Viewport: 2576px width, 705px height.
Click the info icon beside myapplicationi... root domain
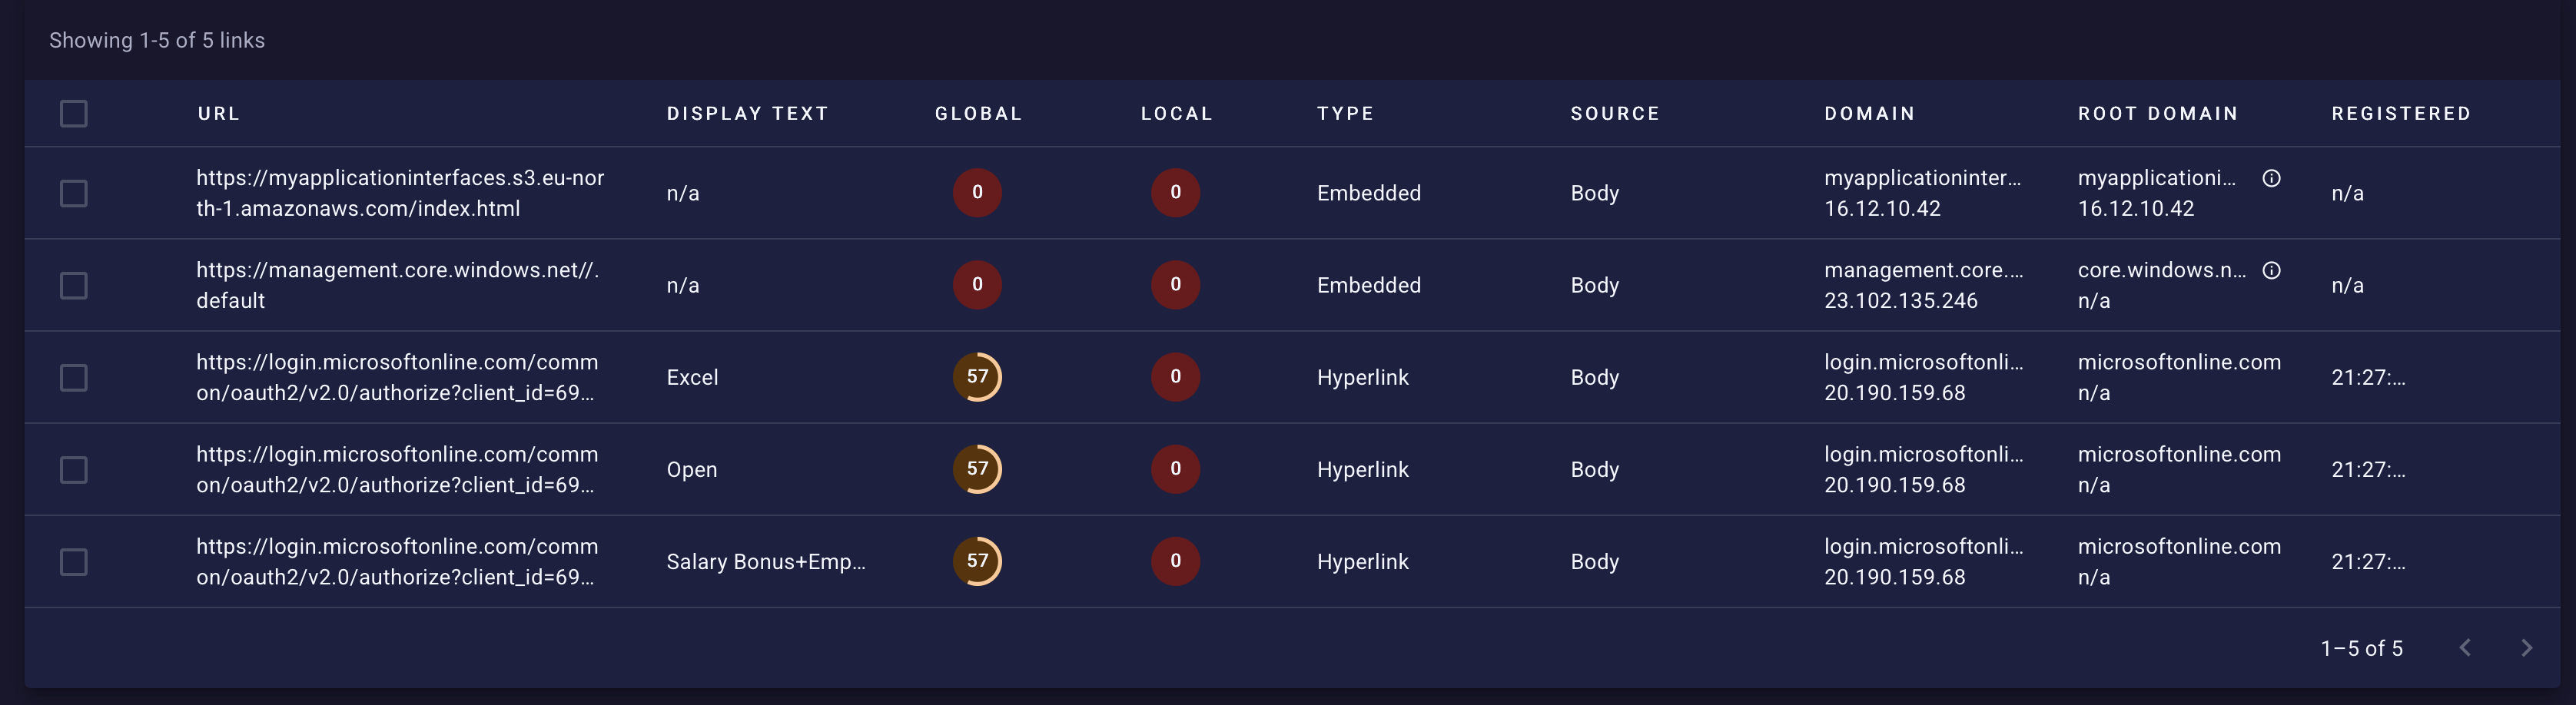[x=2270, y=178]
